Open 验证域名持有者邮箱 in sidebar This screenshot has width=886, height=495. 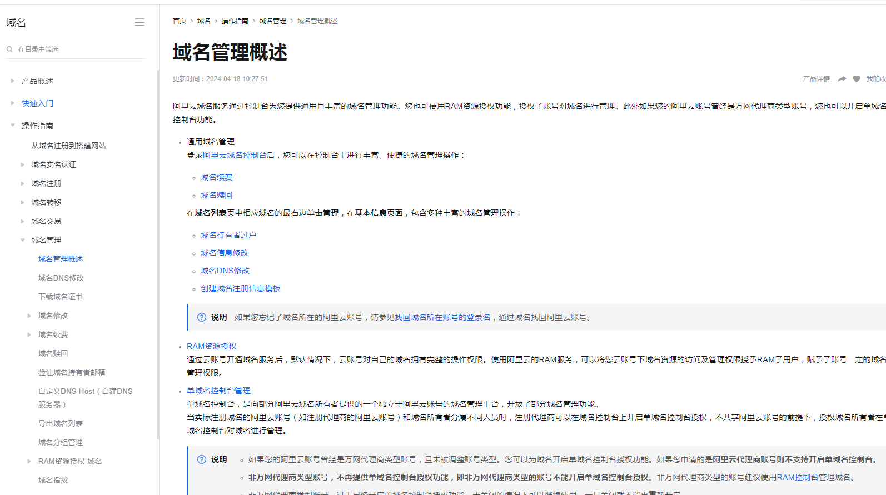coord(72,372)
